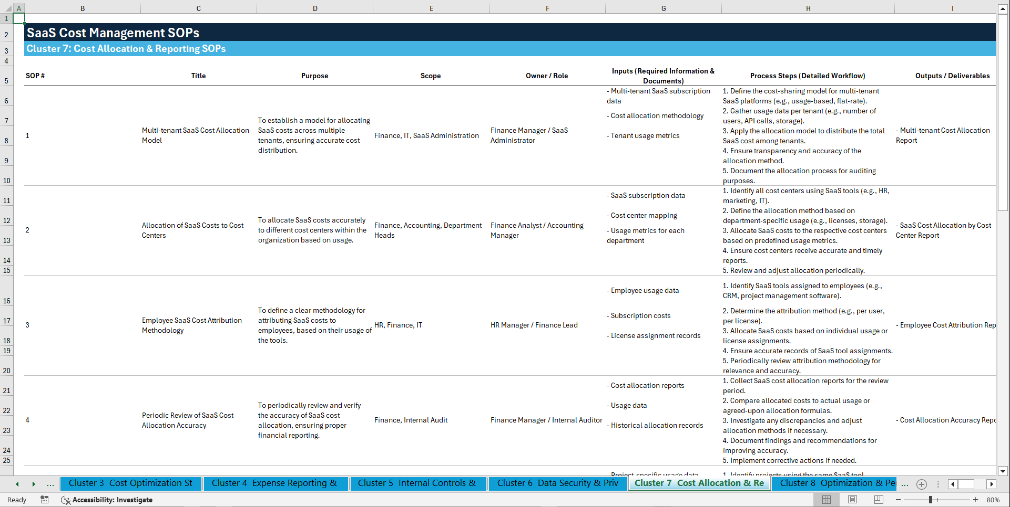Click the left sheet navigation arrow
Image resolution: width=1010 pixels, height=507 pixels.
(16, 484)
